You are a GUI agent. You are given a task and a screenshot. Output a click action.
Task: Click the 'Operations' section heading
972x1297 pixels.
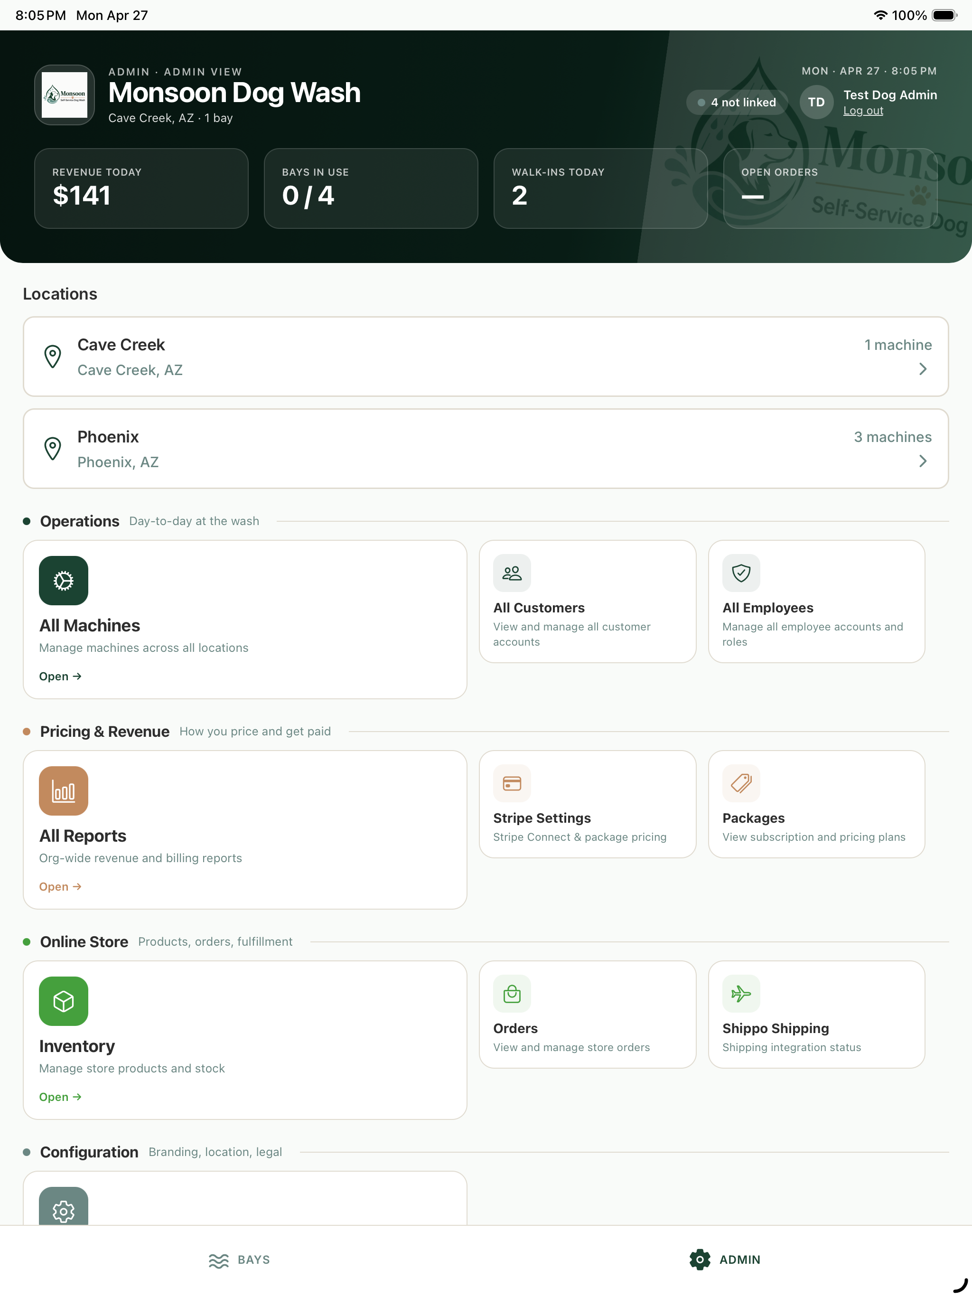pyautogui.click(x=80, y=521)
